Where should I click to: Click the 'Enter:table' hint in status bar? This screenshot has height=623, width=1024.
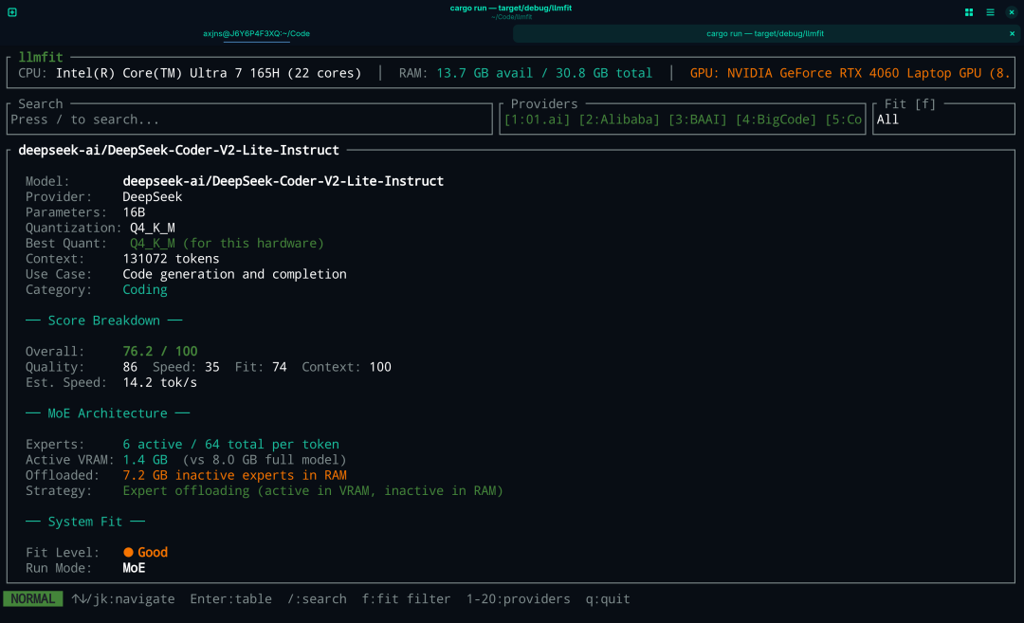[x=230, y=599]
